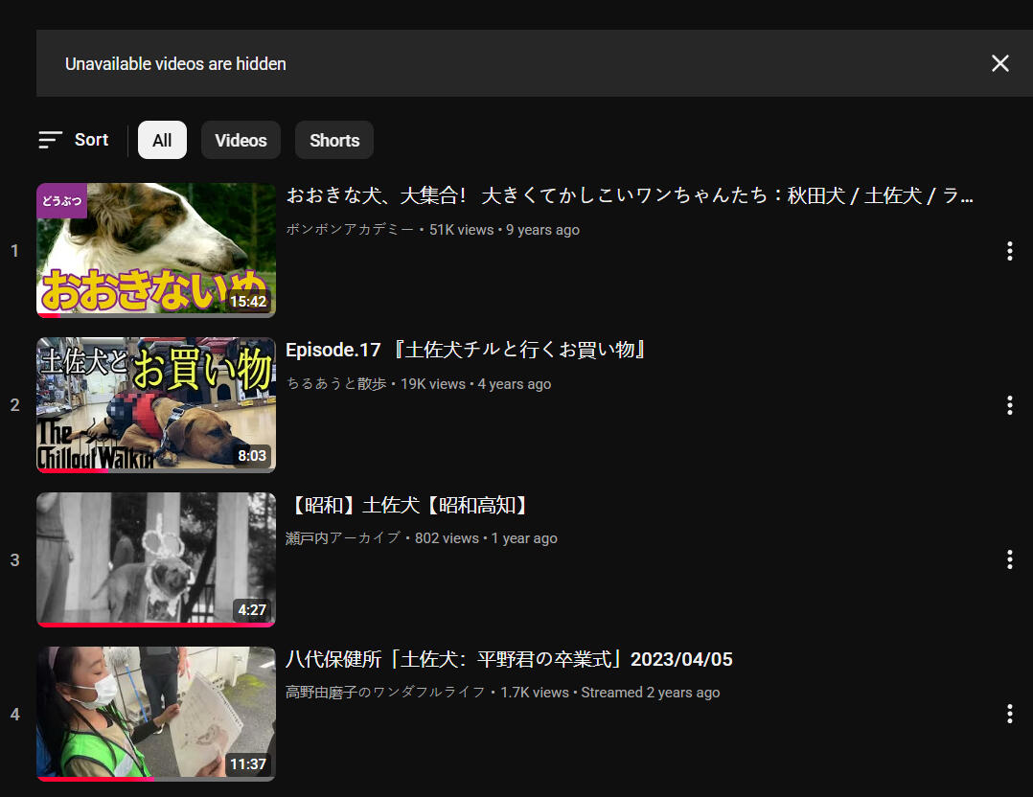The width and height of the screenshot is (1033, 797).
Task: Visit the 瀬戸内アーカイブ channel
Action: click(x=343, y=538)
